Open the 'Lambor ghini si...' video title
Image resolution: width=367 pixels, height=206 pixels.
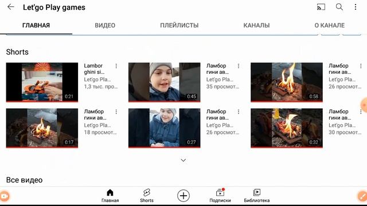94,69
